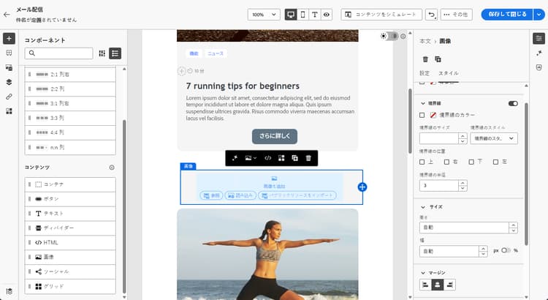
Task: Delete the component using the properties panel trash icon
Action: click(x=425, y=59)
